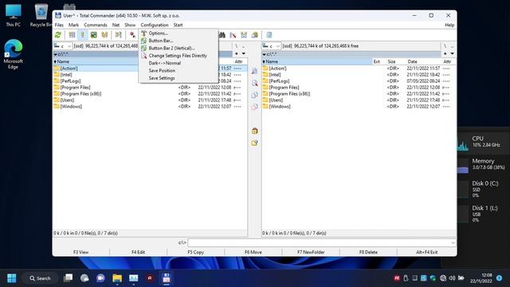Open the command line history dropdown arrow

tap(453, 242)
